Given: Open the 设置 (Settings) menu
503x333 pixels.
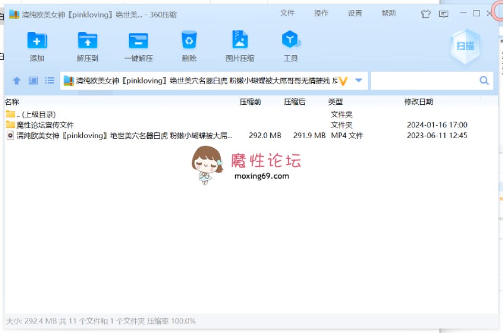Looking at the screenshot, I should pyautogui.click(x=355, y=14).
